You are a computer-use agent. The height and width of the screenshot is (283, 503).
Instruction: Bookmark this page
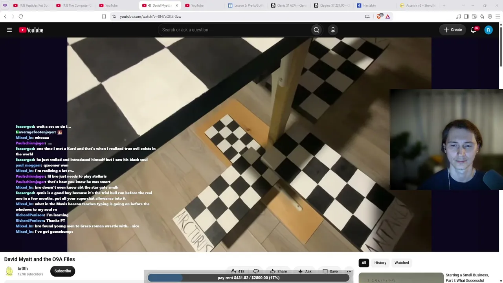pyautogui.click(x=104, y=17)
